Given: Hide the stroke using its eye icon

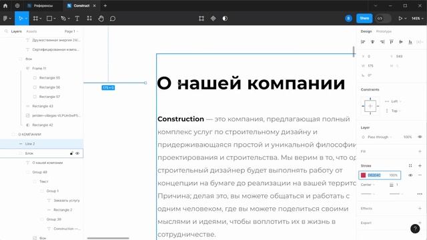Looking at the screenshot, I should [410, 175].
